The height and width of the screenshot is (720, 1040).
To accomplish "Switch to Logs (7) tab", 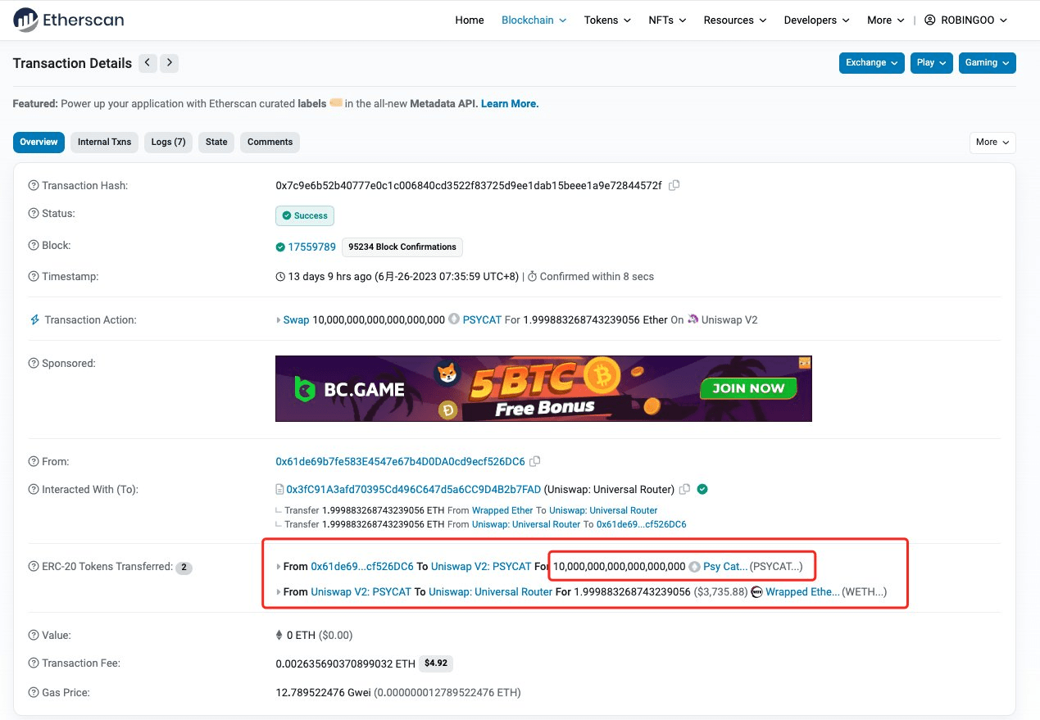I will [x=169, y=143].
